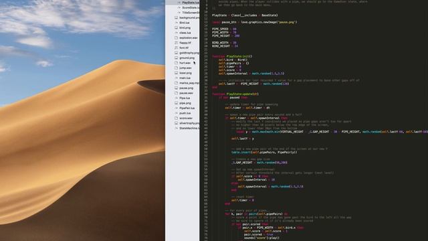
Task: Click the image icon beside loser.png
Action: (x=177, y=73)
